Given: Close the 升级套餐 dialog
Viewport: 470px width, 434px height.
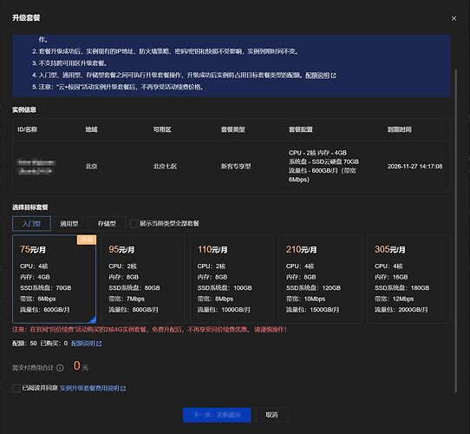Looking at the screenshot, I should (x=454, y=18).
